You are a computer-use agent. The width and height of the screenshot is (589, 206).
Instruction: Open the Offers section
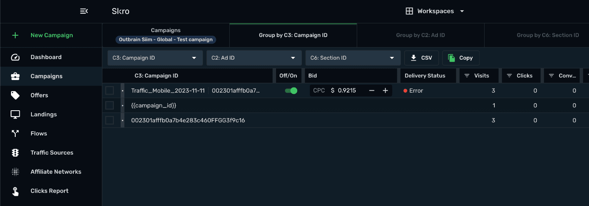click(x=39, y=95)
